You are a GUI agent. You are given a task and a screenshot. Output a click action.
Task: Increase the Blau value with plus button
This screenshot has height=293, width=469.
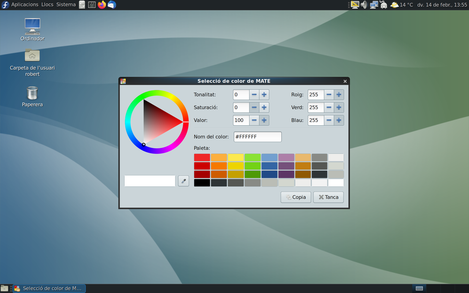(x=339, y=120)
